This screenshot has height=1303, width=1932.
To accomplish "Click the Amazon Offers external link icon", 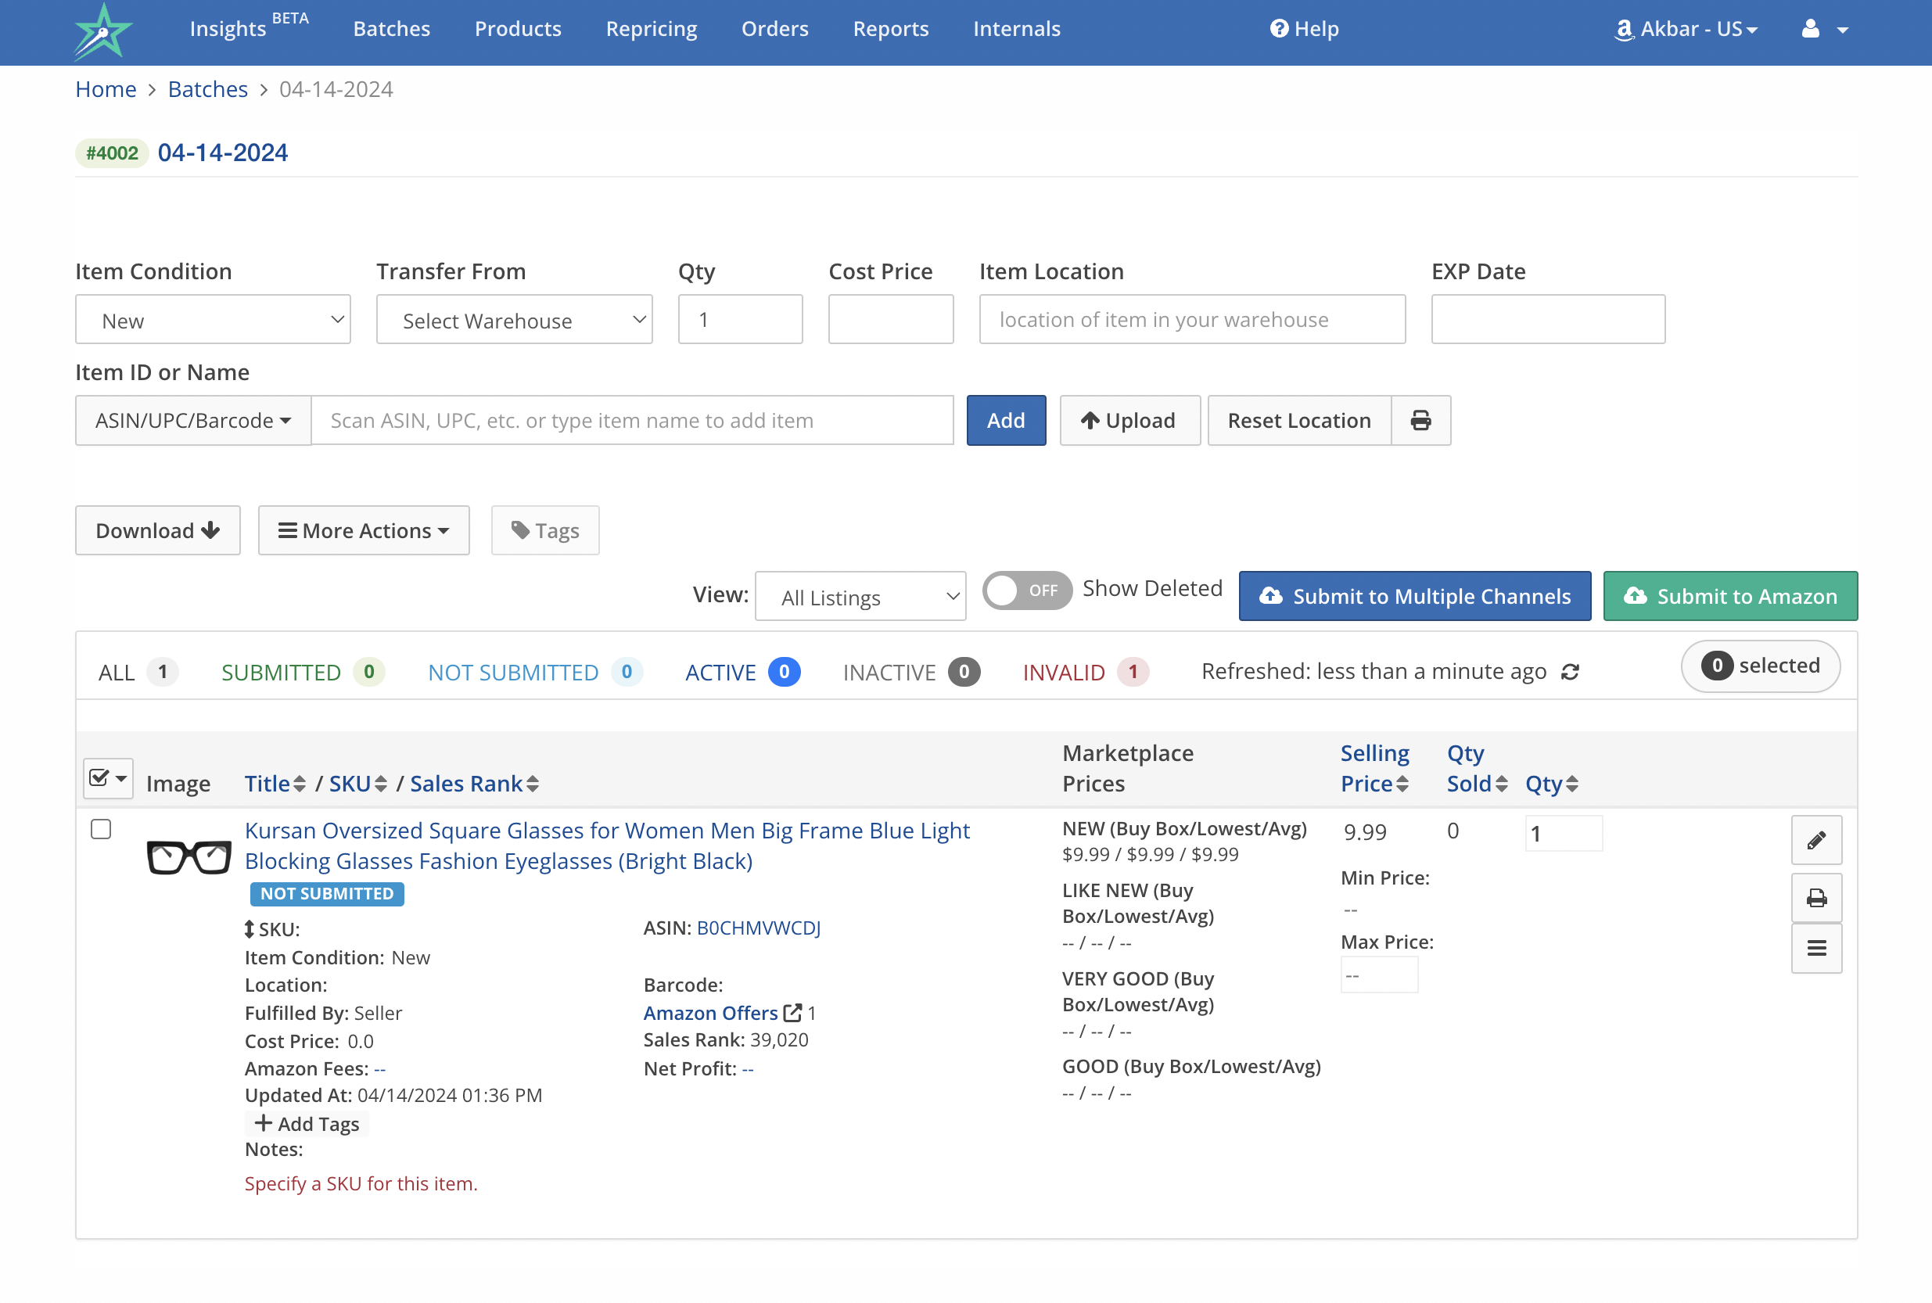I will (794, 1012).
